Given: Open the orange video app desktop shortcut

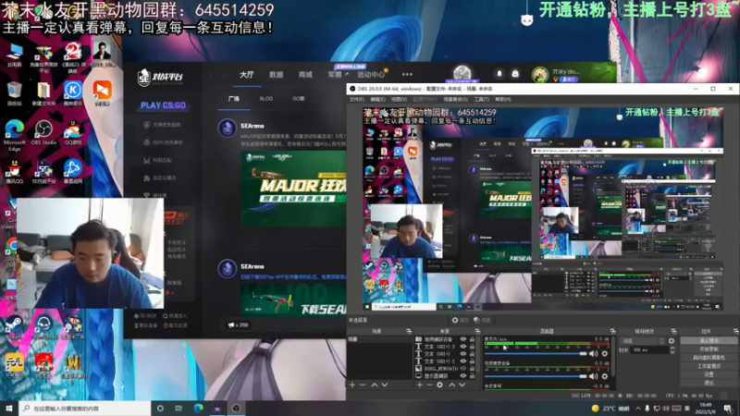Looking at the screenshot, I should (x=102, y=93).
